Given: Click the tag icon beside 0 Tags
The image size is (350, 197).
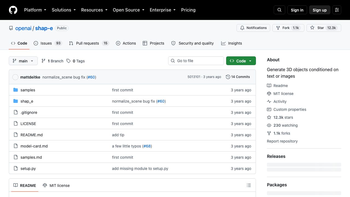Looking at the screenshot, I should [x=68, y=61].
